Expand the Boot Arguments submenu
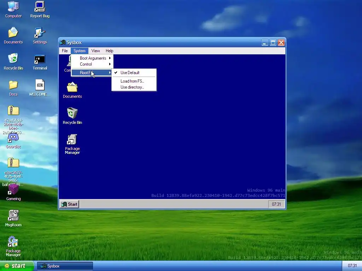The height and width of the screenshot is (271, 362). click(x=92, y=58)
